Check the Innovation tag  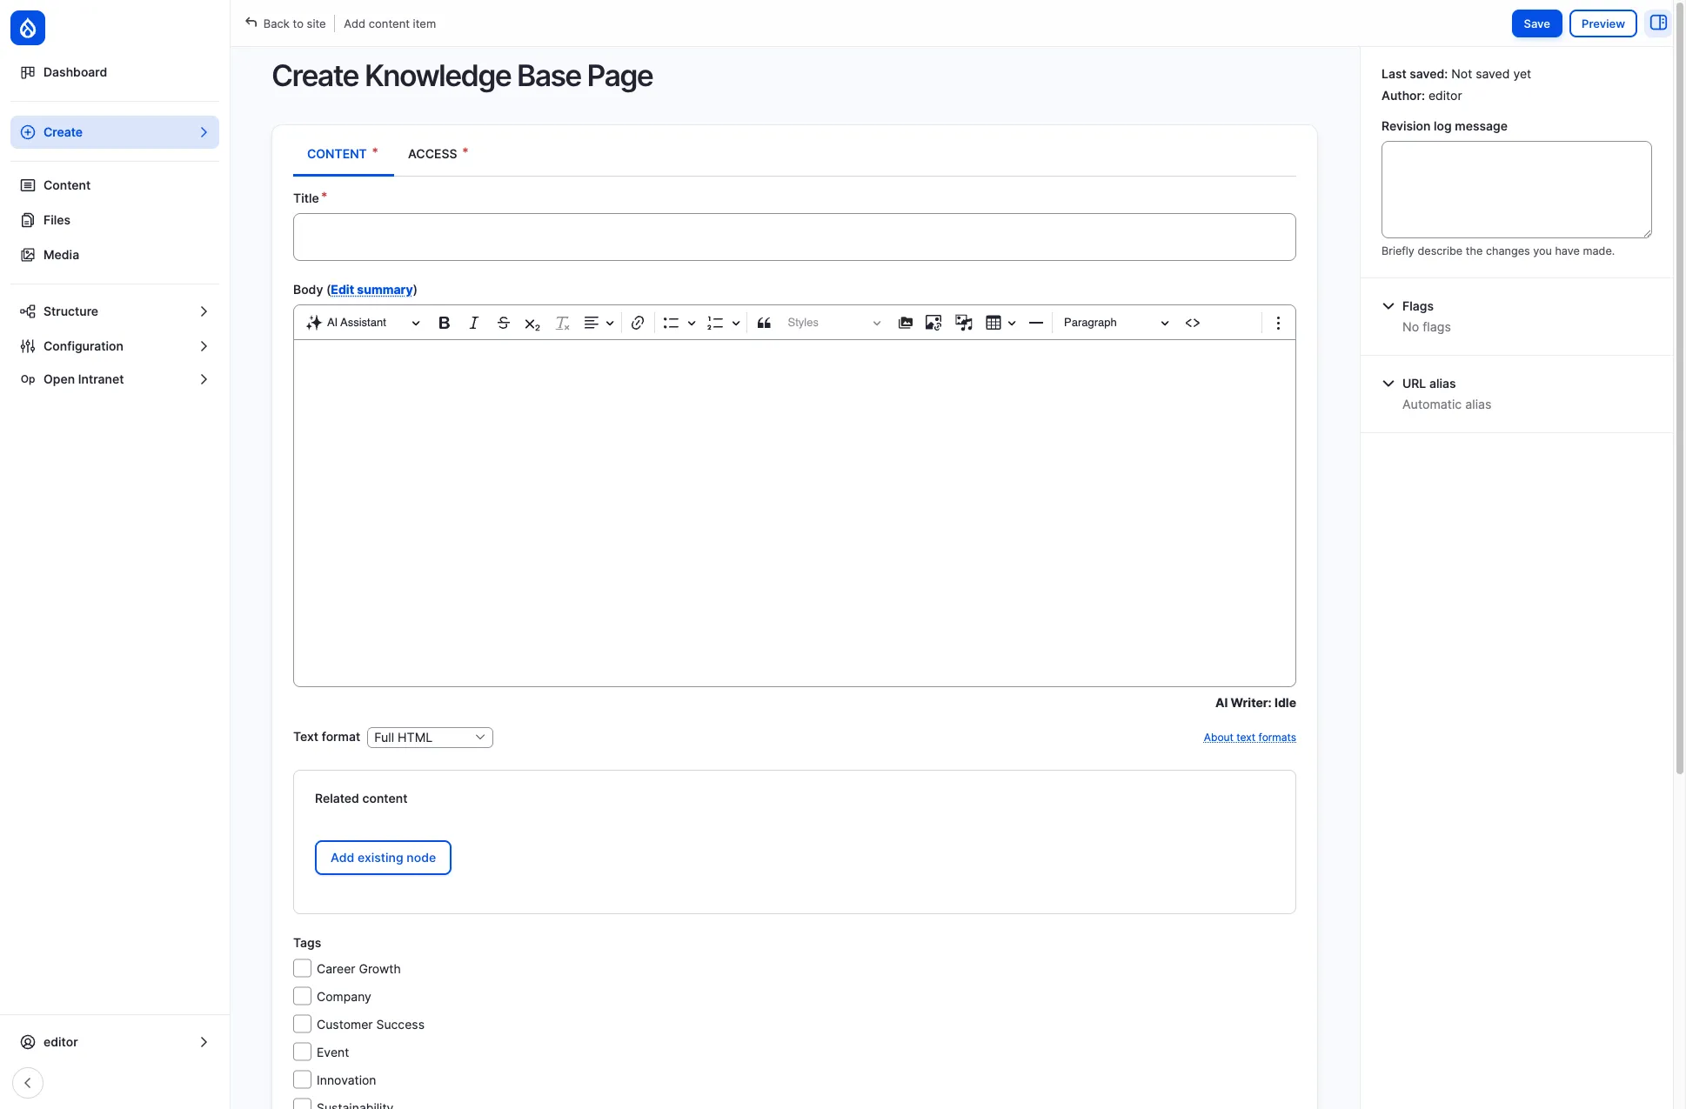[x=302, y=1079]
